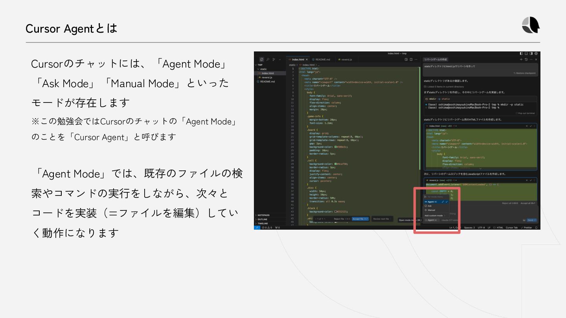Click the Send button in chat
Viewport: 566px width, 318px height.
[531, 220]
